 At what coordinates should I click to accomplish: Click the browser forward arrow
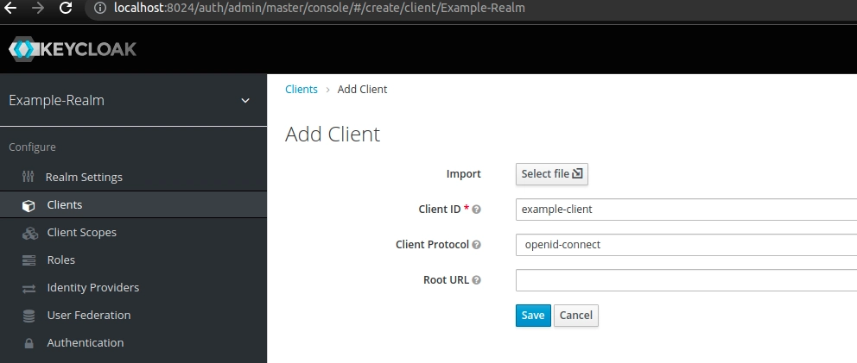[x=38, y=8]
